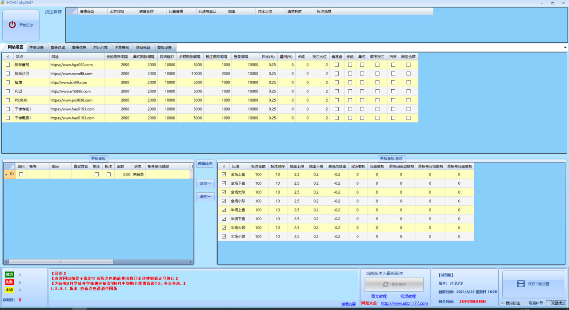Click the HOHU app icon in title bar
Viewport: 569px width, 310px height.
(x=3, y=3)
